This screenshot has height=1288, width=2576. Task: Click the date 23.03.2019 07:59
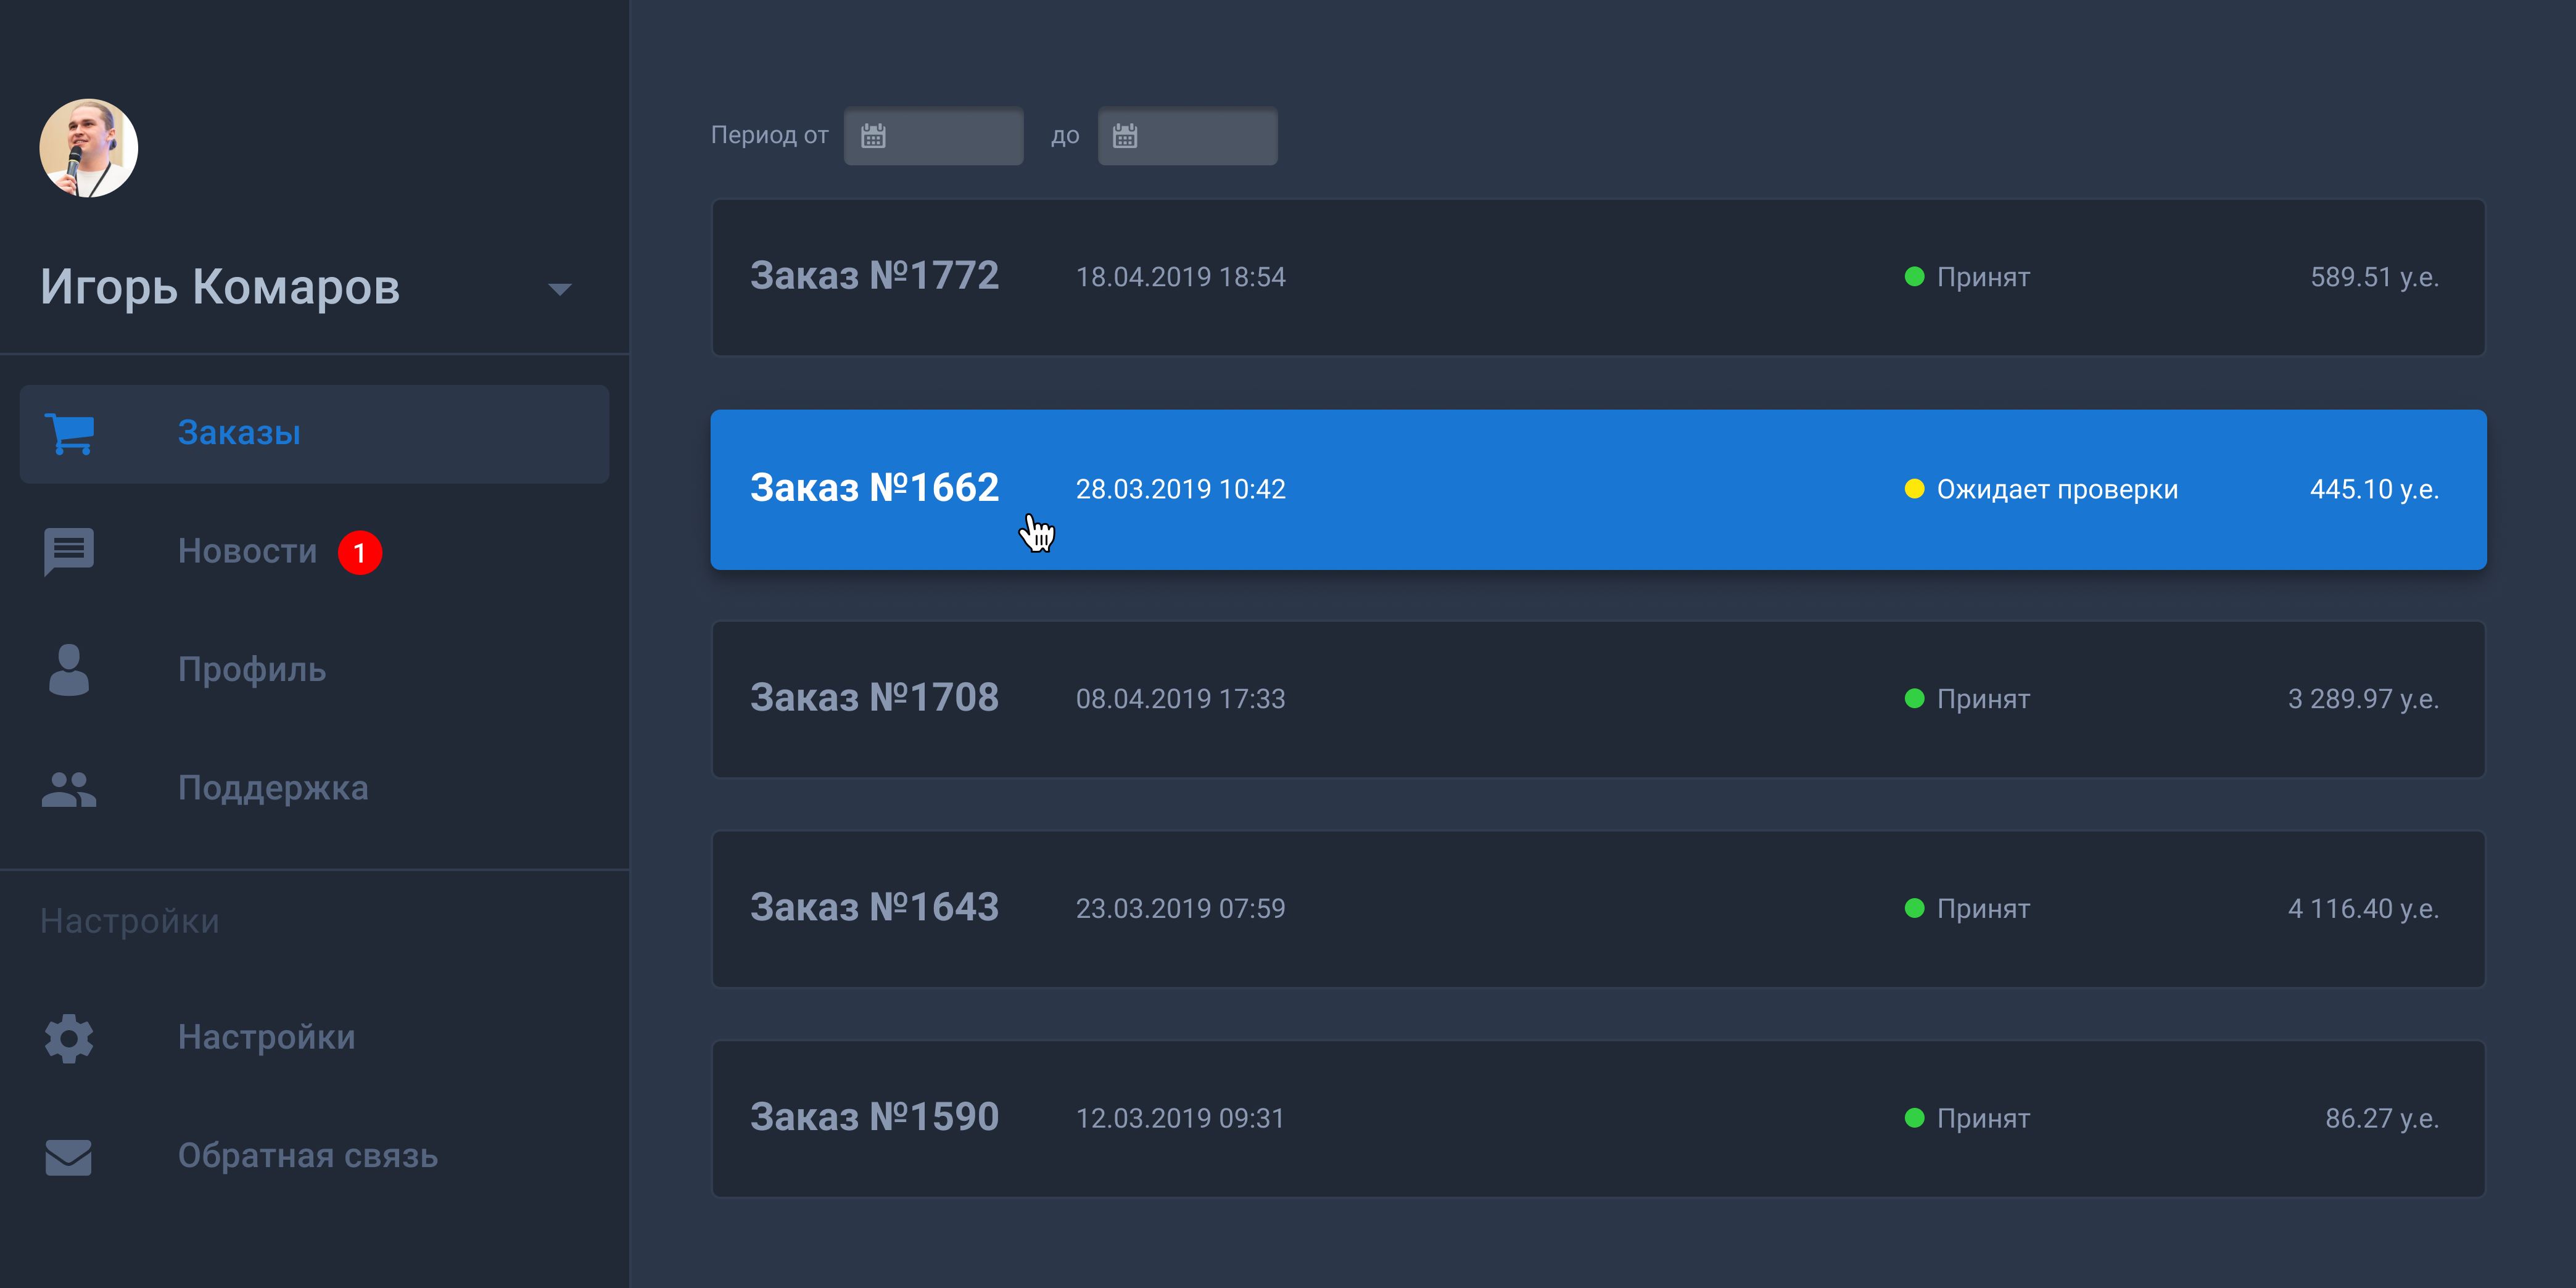click(1180, 909)
